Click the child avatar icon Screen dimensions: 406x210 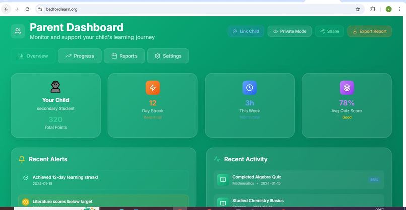(x=56, y=87)
